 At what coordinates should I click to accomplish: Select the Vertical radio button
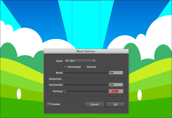[84, 67]
